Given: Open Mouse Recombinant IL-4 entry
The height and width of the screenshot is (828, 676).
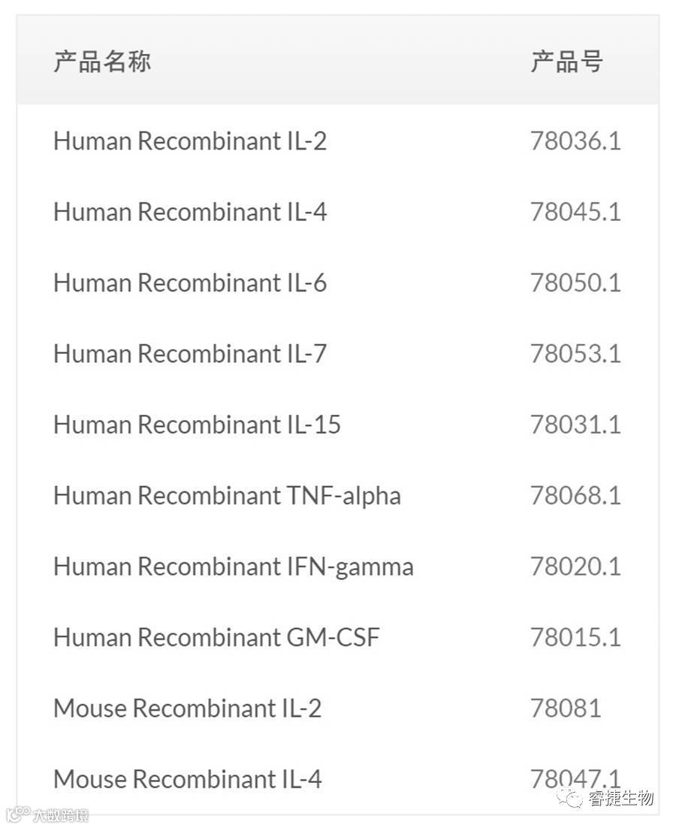Looking at the screenshot, I should point(187,779).
